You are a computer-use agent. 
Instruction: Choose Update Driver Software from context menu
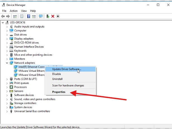click(70, 69)
